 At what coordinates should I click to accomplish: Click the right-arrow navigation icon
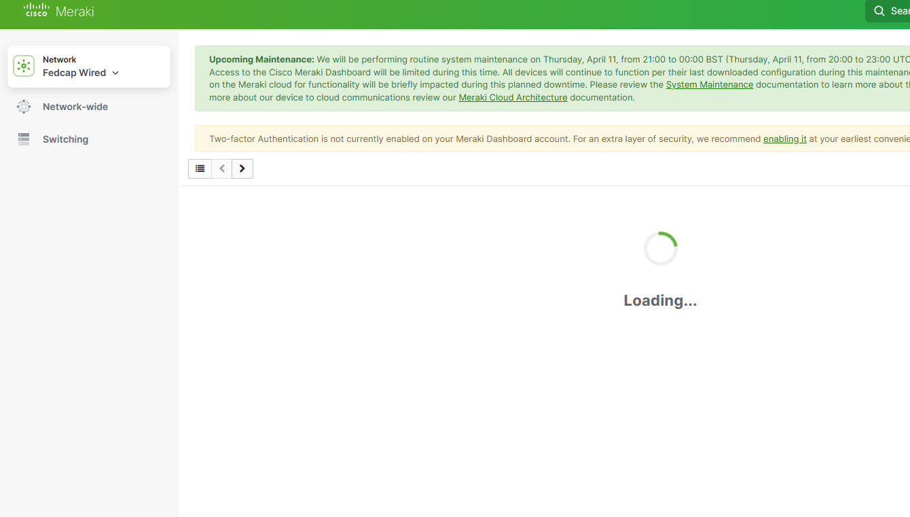[242, 168]
